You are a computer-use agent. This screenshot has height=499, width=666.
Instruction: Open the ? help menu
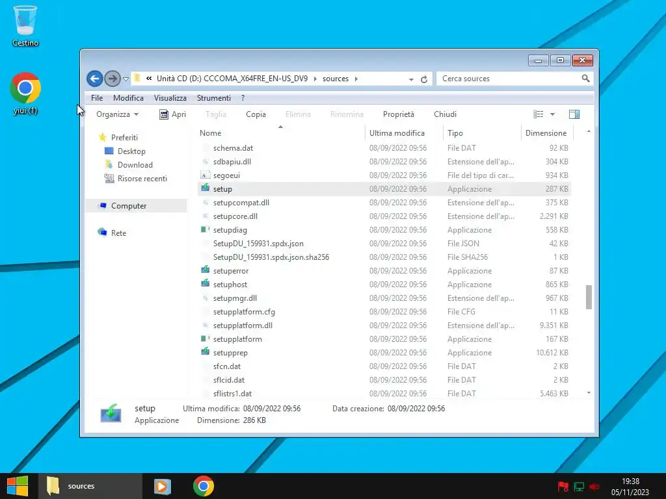pyautogui.click(x=243, y=98)
